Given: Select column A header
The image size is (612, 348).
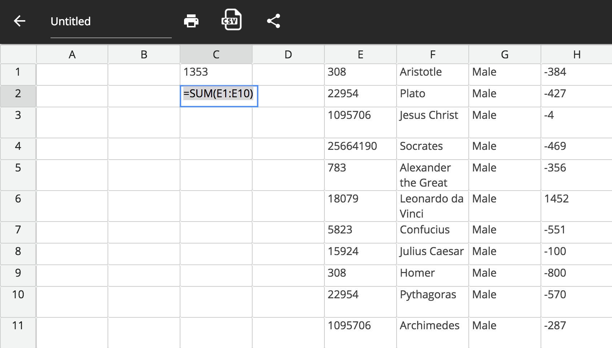Looking at the screenshot, I should click(x=72, y=54).
